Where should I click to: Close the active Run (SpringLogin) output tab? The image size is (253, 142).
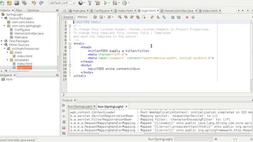point(126,106)
